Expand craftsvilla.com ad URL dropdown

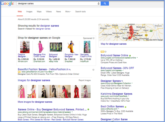click(x=119, y=109)
